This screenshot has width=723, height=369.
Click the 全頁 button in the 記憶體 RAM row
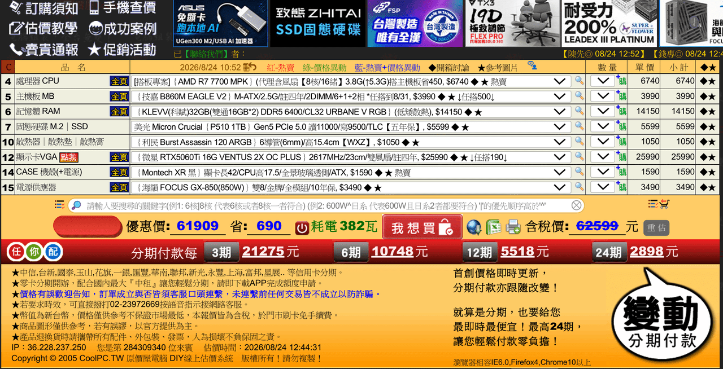(x=119, y=112)
